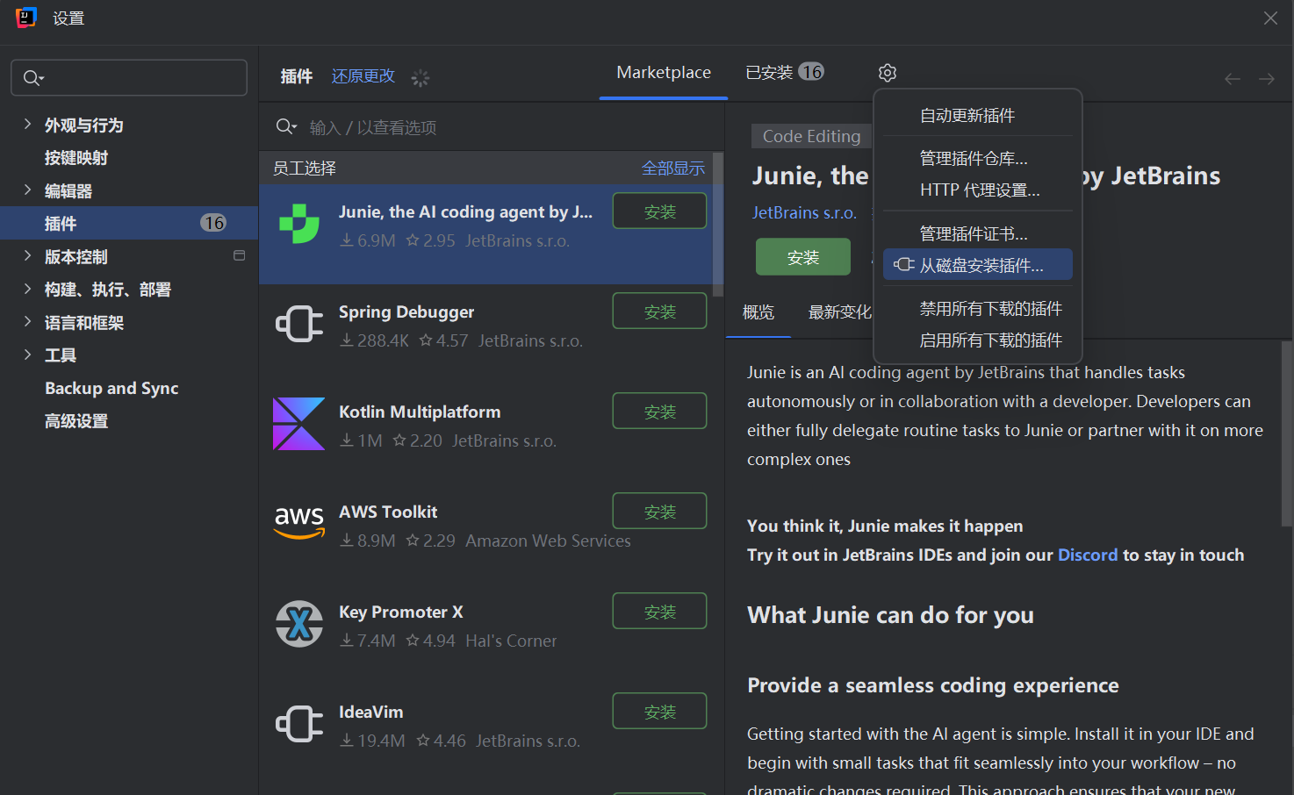
Task: Click the version control project-level indicator icon
Action: pyautogui.click(x=239, y=255)
